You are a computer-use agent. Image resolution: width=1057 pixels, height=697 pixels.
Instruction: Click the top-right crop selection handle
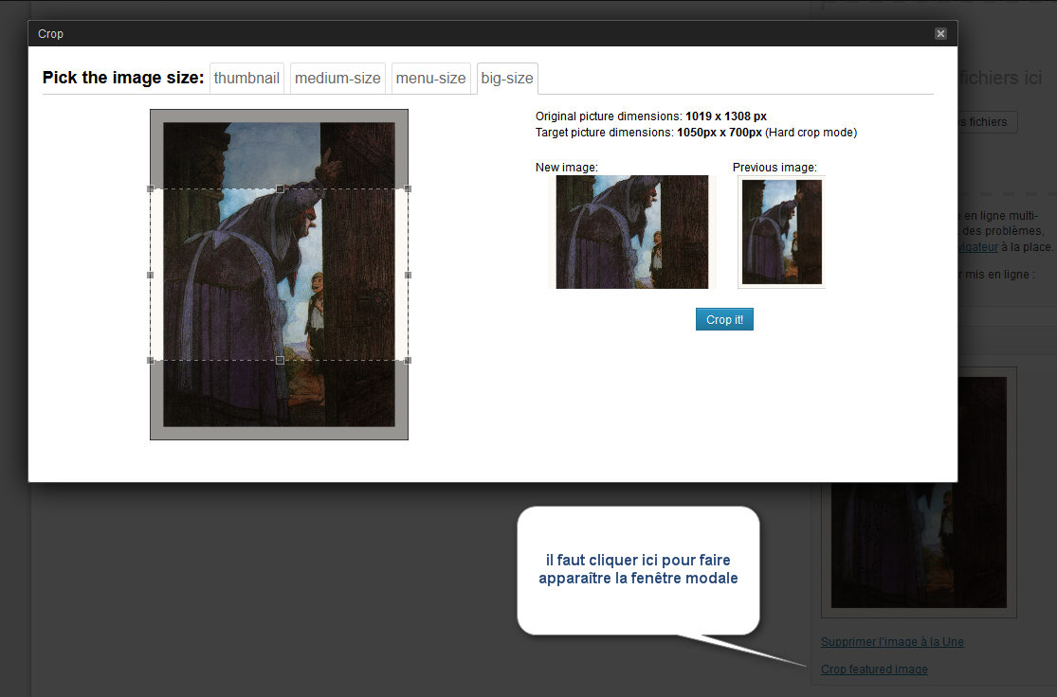coord(408,189)
